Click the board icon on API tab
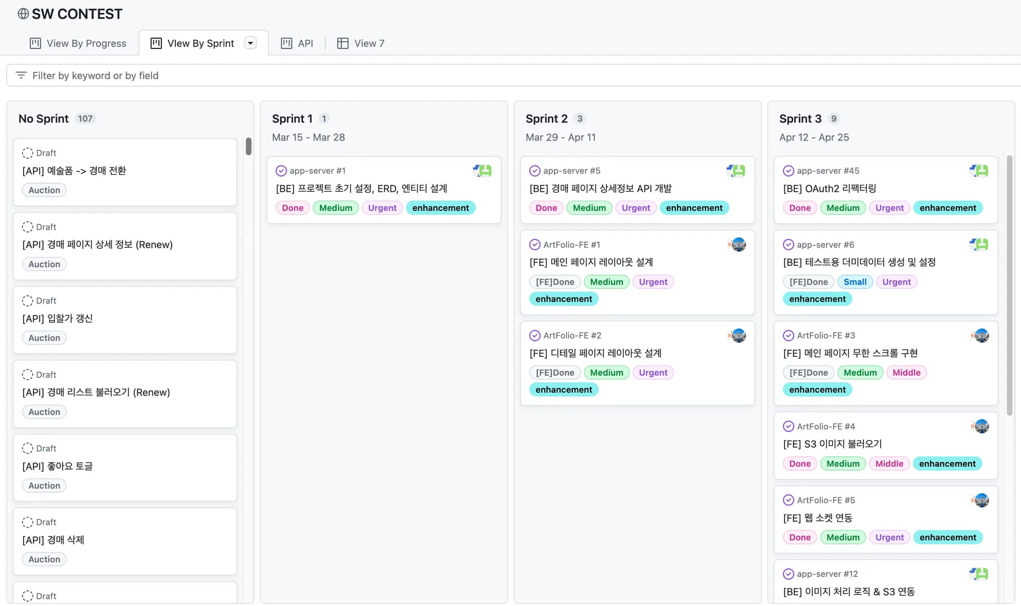Viewport: 1021px width, 606px height. [286, 43]
